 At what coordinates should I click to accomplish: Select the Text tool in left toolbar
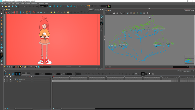pos(2,31)
